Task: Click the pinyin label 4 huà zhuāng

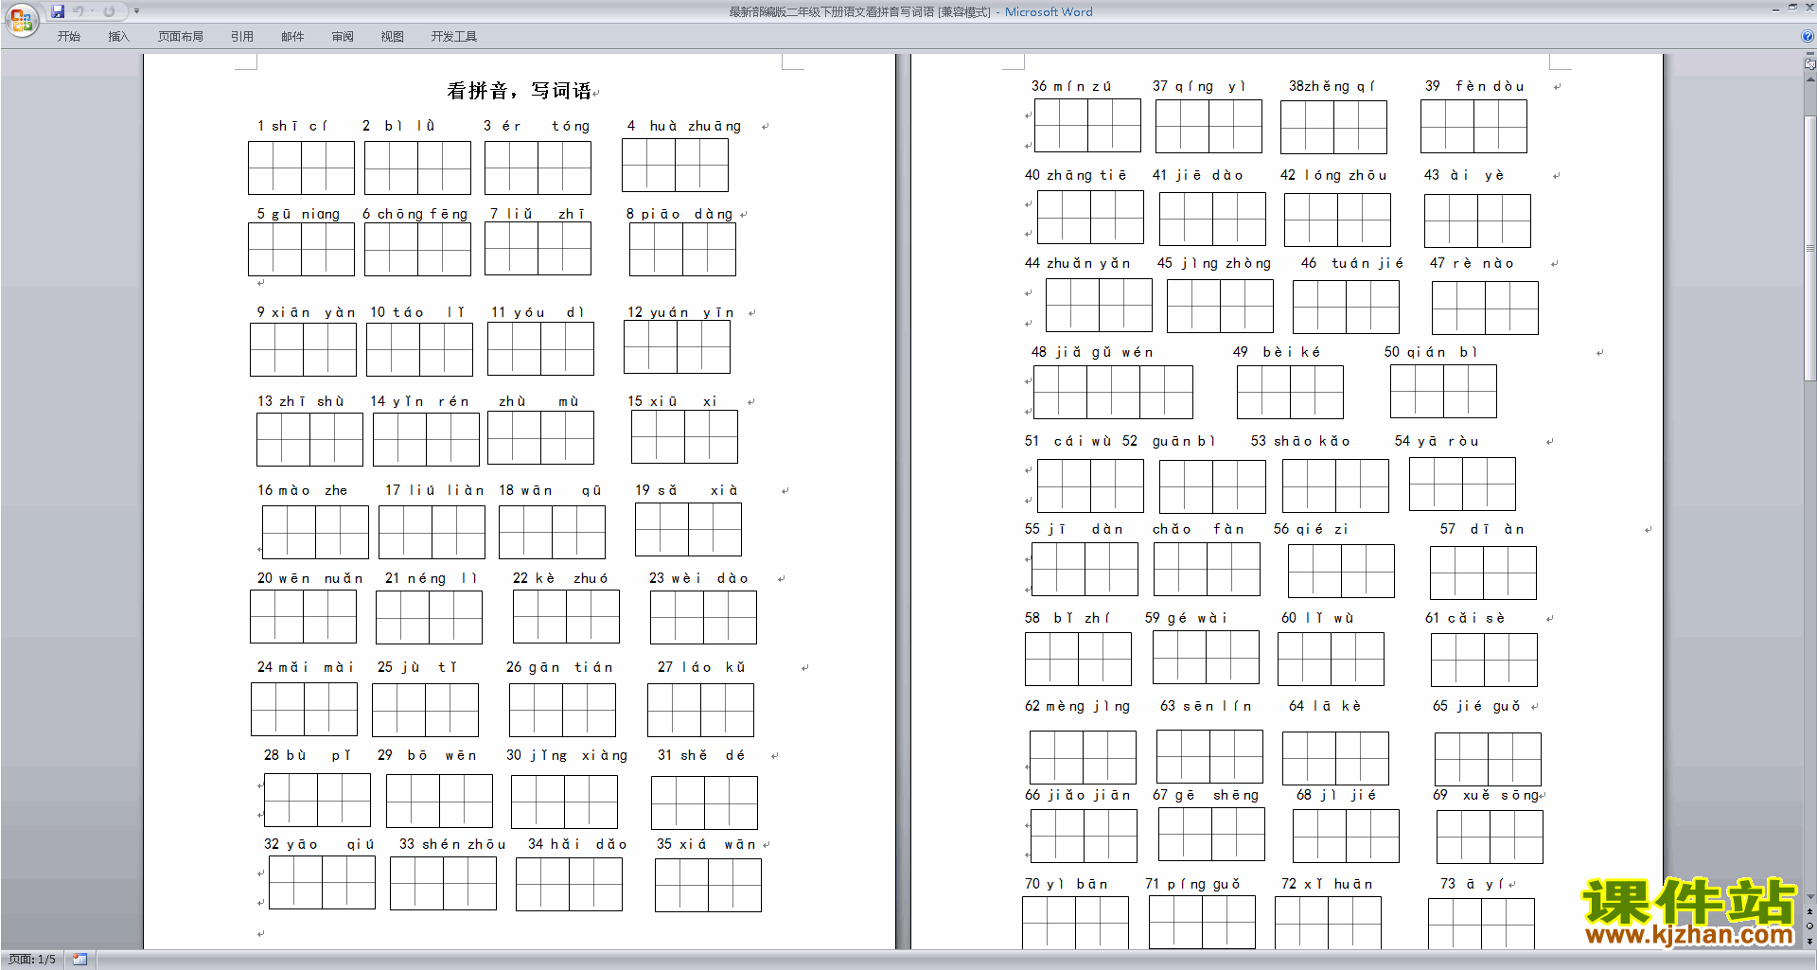Action: tap(684, 126)
